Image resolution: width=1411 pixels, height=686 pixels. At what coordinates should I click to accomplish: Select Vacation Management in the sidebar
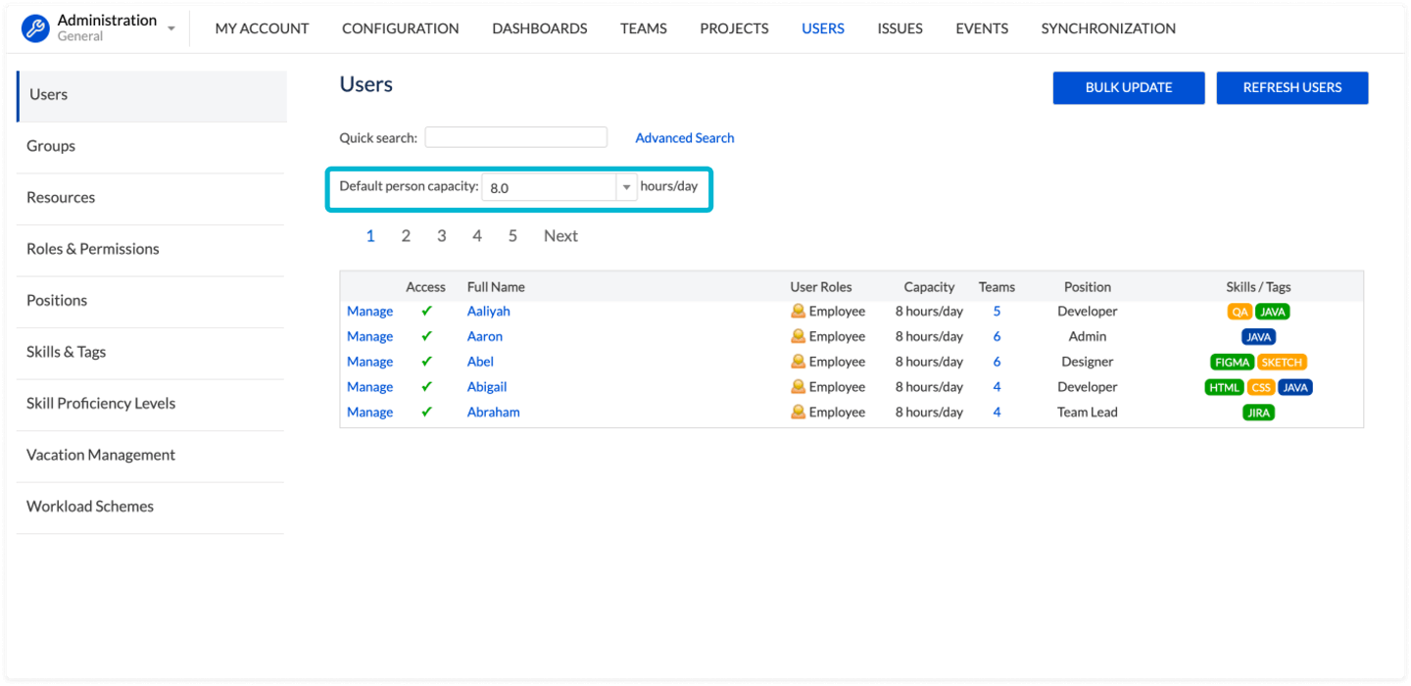[x=101, y=455]
